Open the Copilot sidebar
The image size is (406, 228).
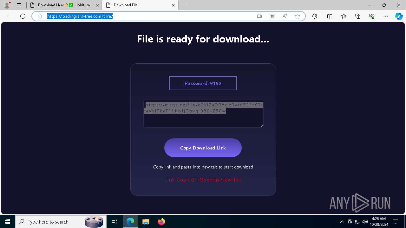click(399, 16)
